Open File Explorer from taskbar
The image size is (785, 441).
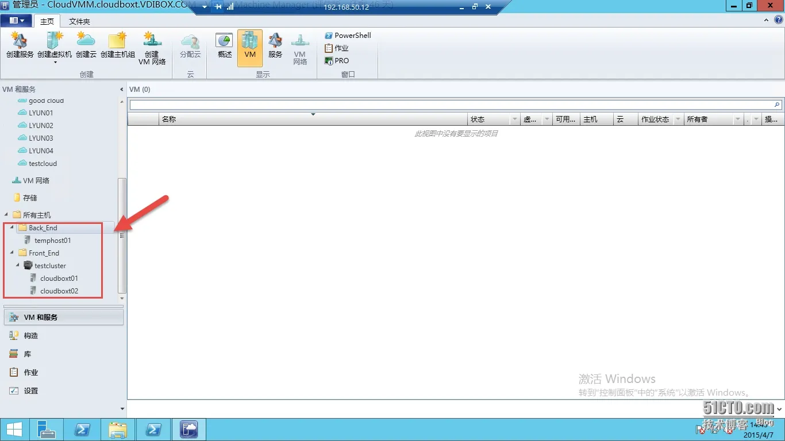(118, 430)
